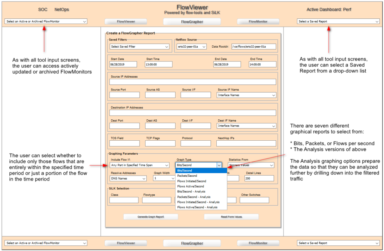Switch to the FlowMonitor tool
The image size is (384, 251).
[258, 21]
